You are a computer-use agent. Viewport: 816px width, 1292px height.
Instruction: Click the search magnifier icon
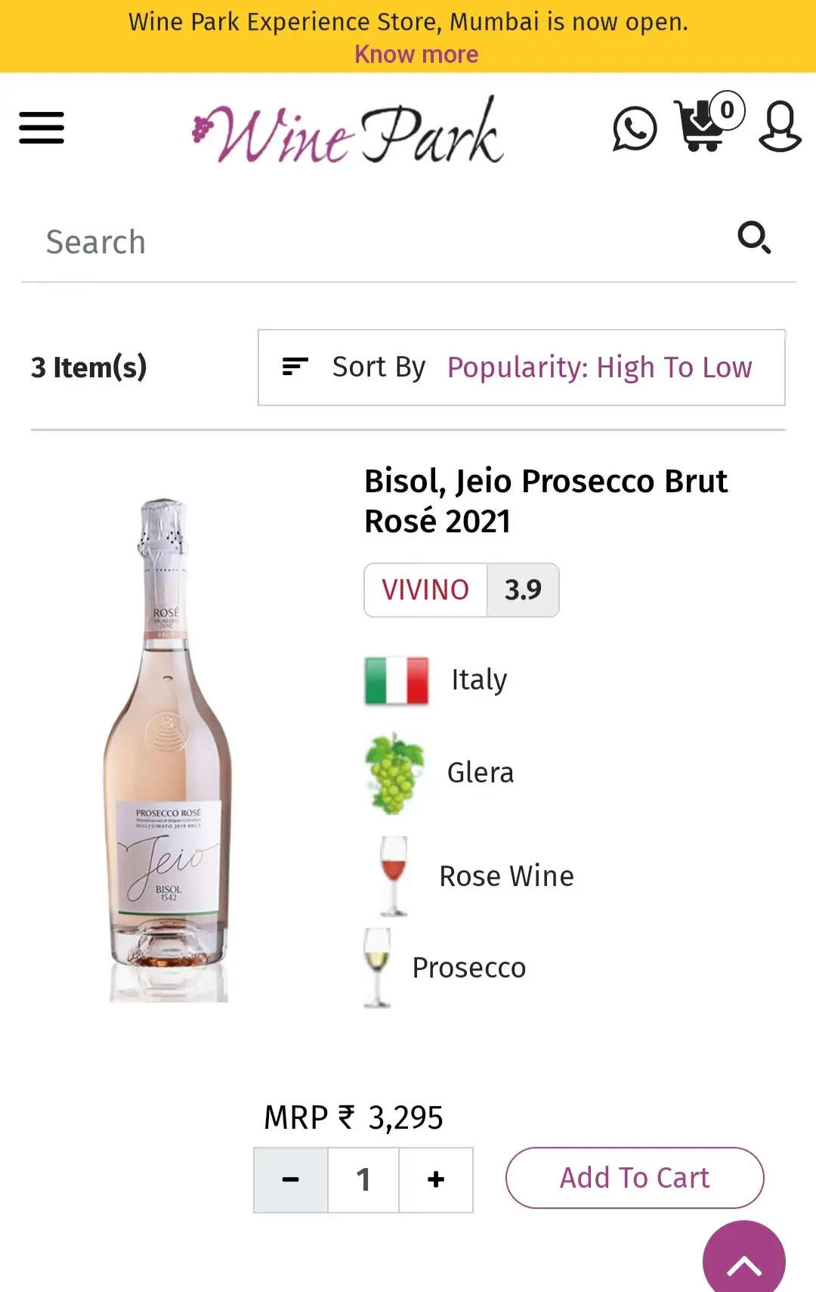pyautogui.click(x=753, y=238)
